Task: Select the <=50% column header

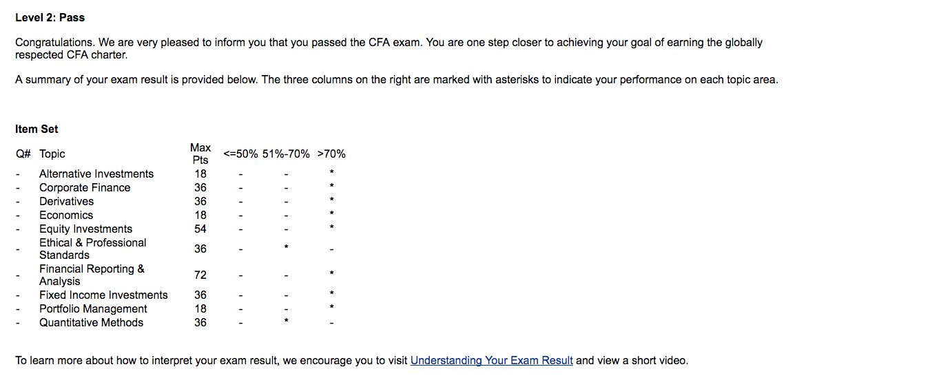Action: (x=240, y=154)
